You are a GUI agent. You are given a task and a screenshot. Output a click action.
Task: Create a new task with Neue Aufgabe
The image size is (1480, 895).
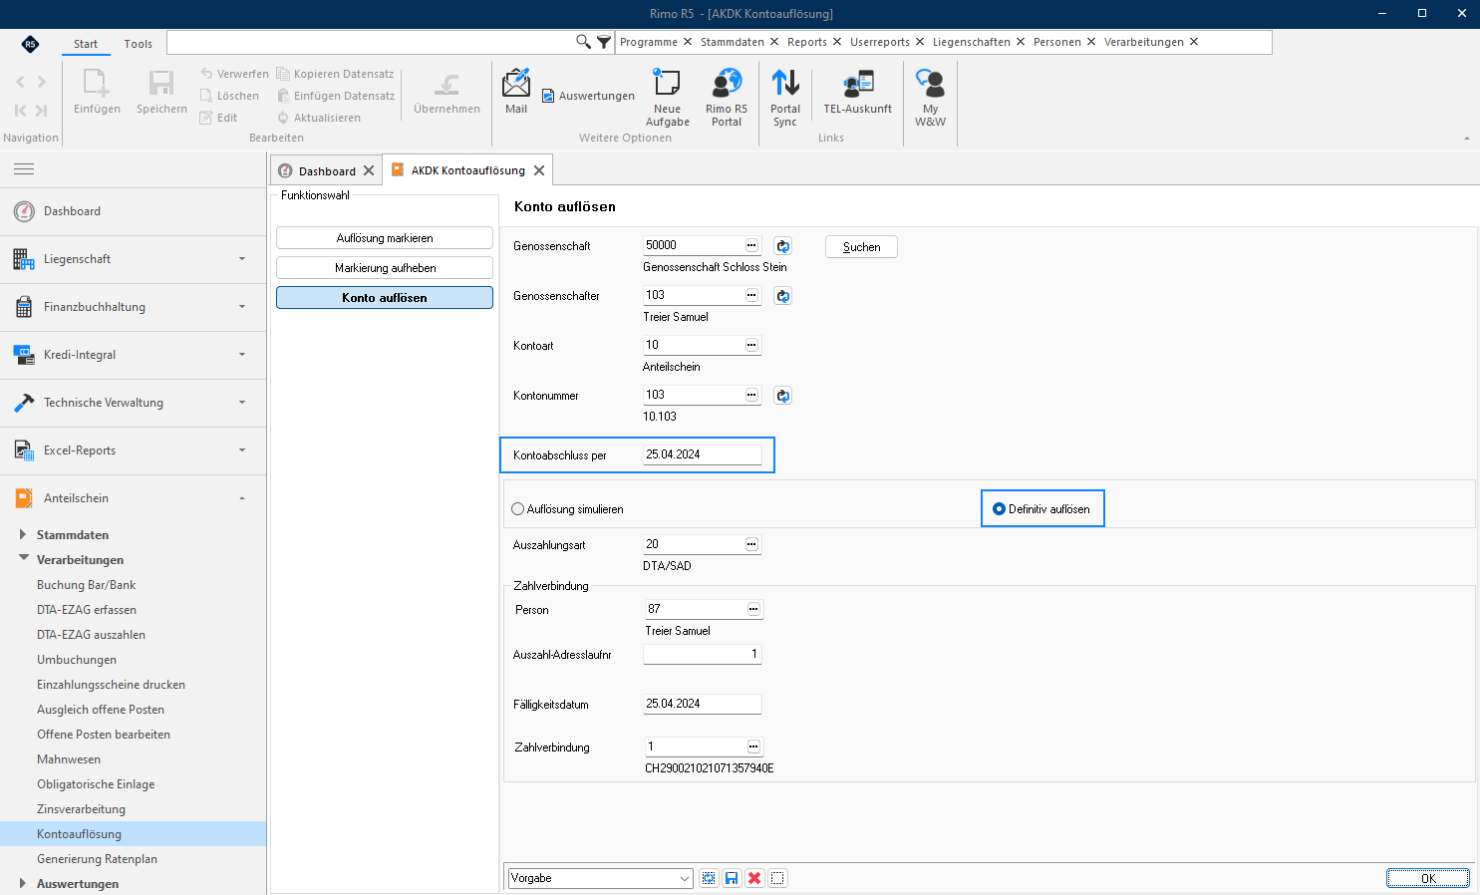click(x=667, y=97)
